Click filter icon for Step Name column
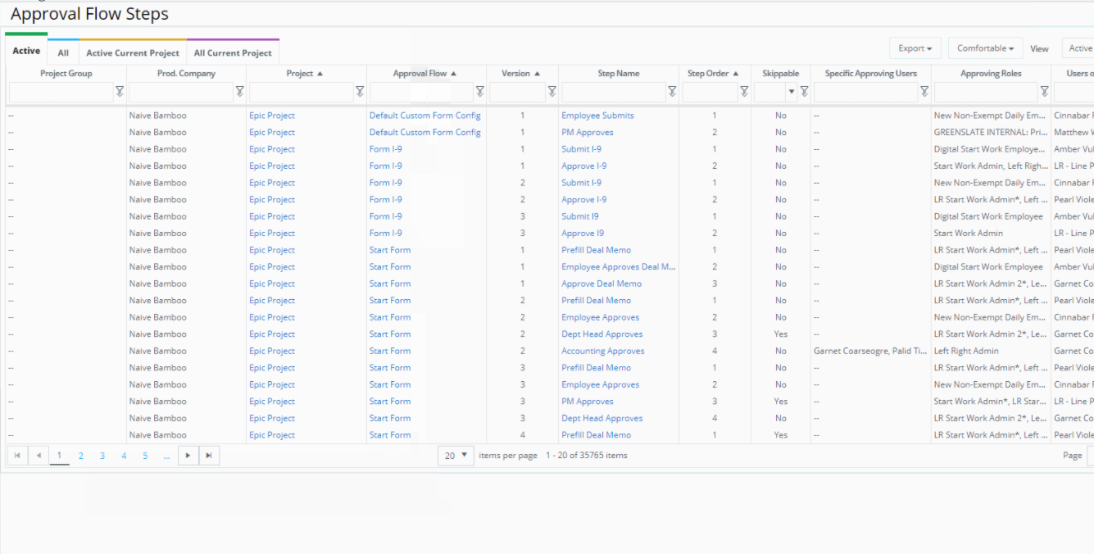 pos(672,92)
